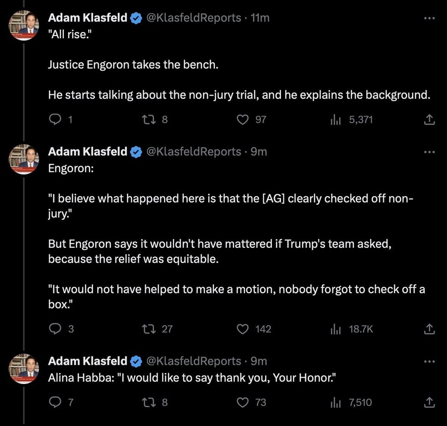Like the Alina Habba tweet
Image resolution: width=447 pixels, height=426 pixels.
click(243, 402)
